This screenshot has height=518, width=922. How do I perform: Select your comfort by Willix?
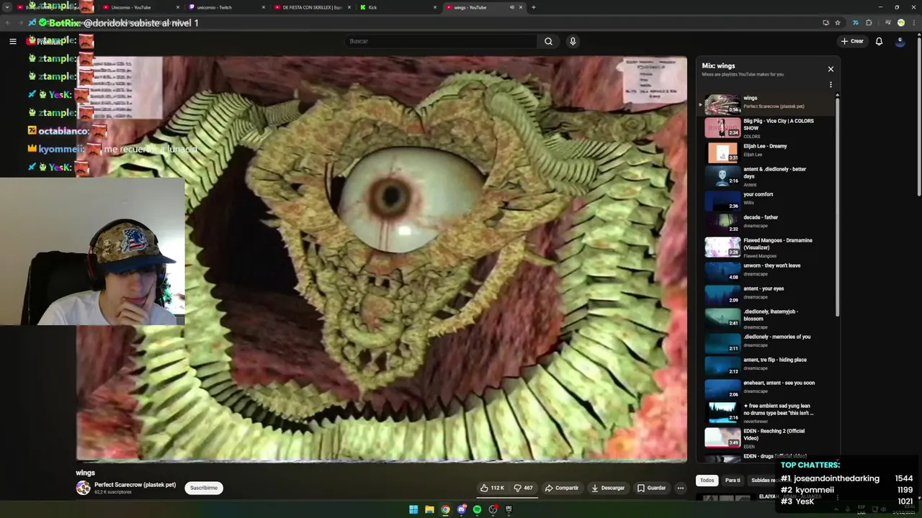[x=767, y=200]
